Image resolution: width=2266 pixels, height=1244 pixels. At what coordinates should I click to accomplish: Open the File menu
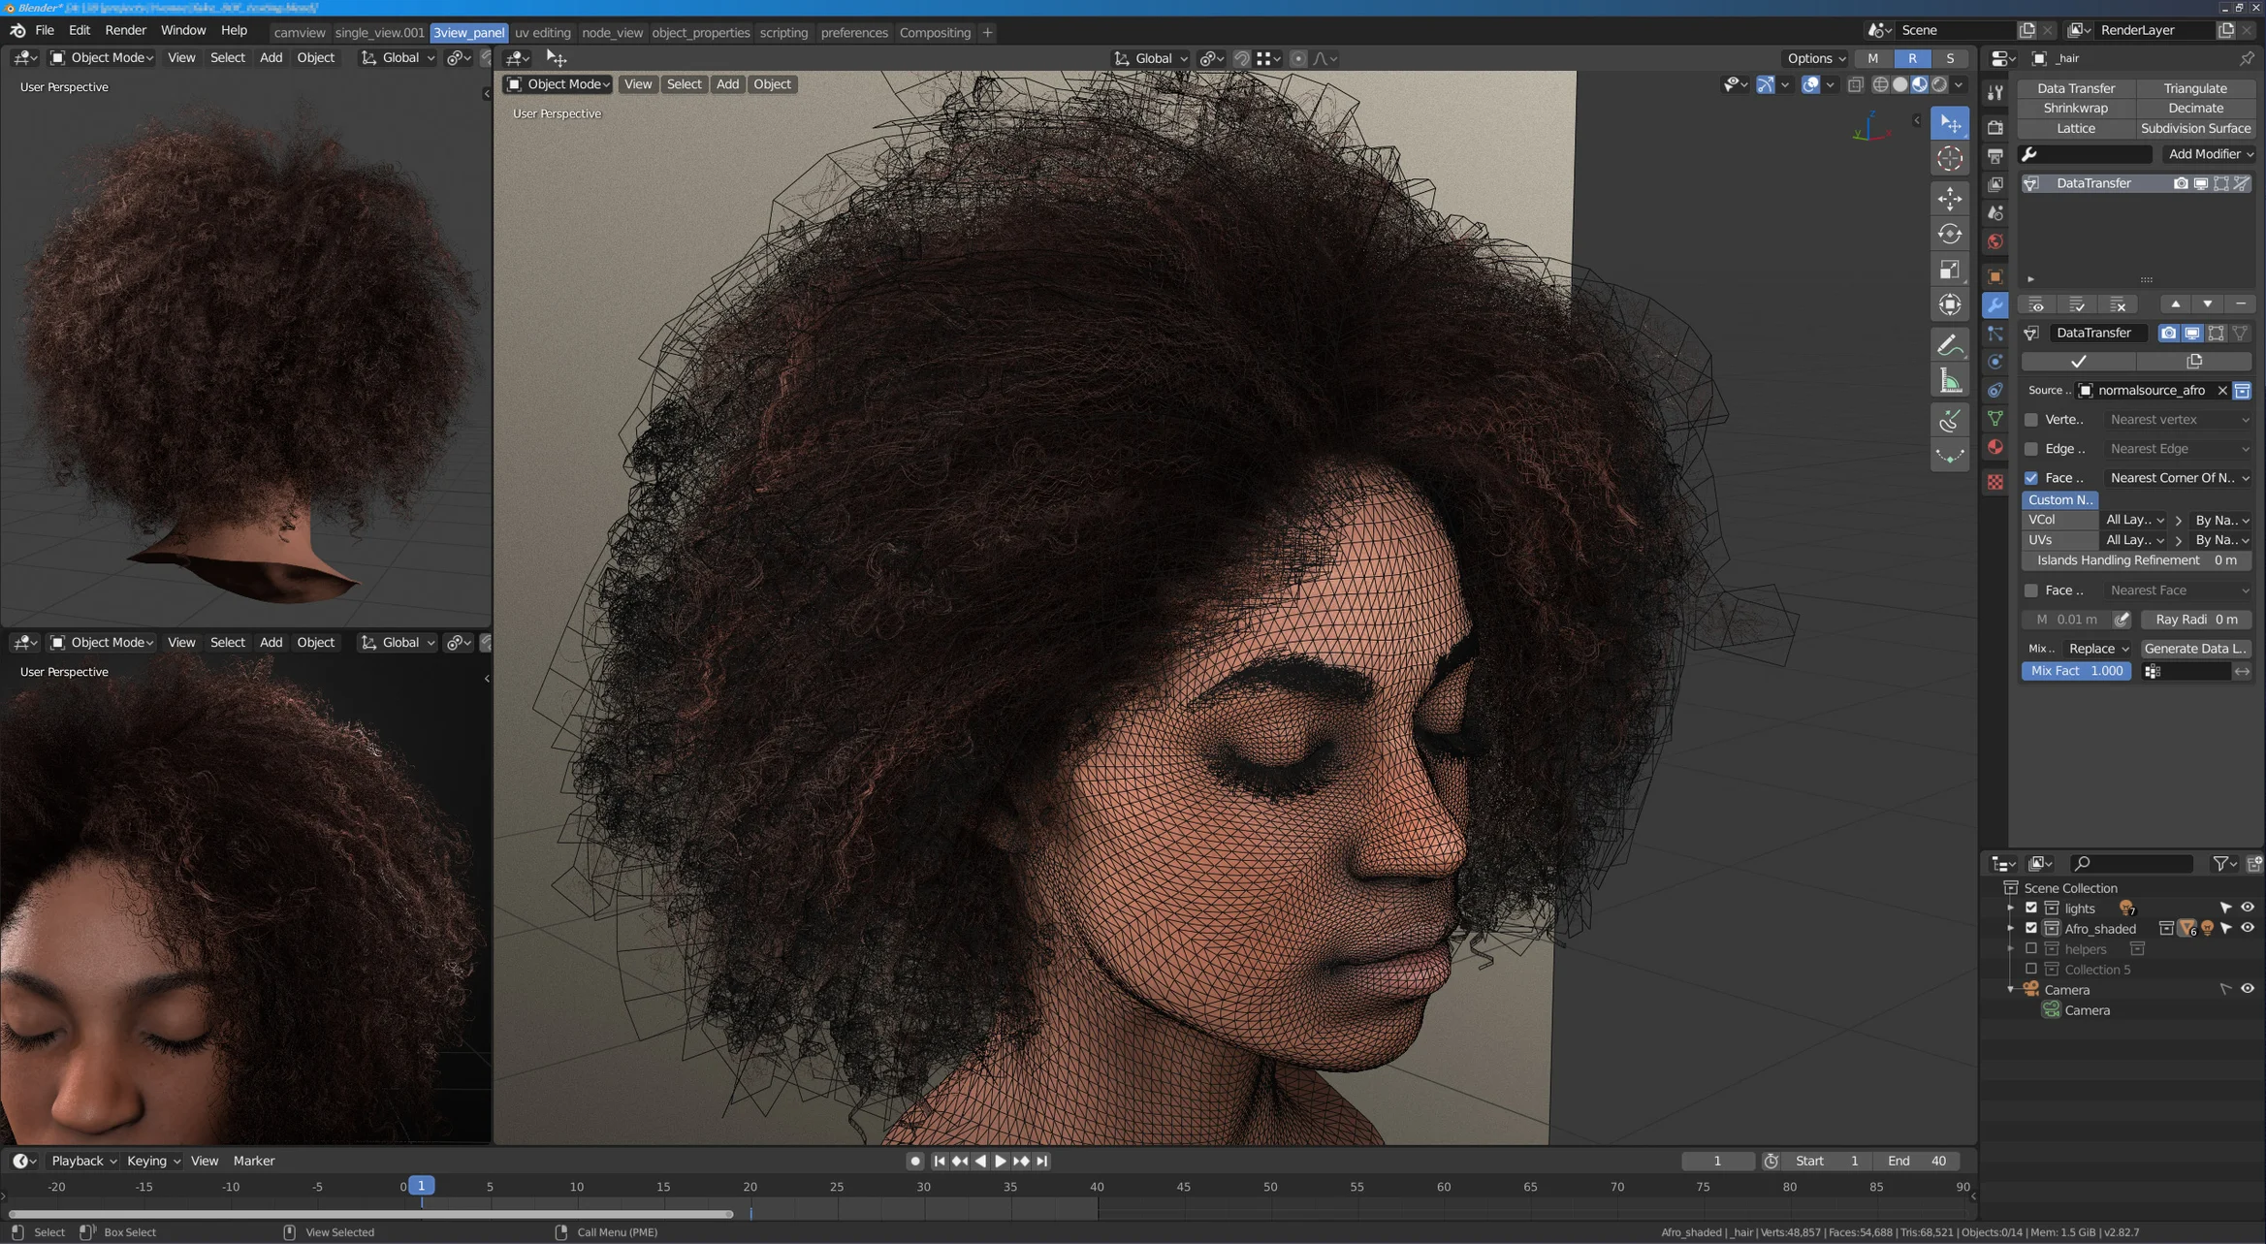tap(45, 31)
